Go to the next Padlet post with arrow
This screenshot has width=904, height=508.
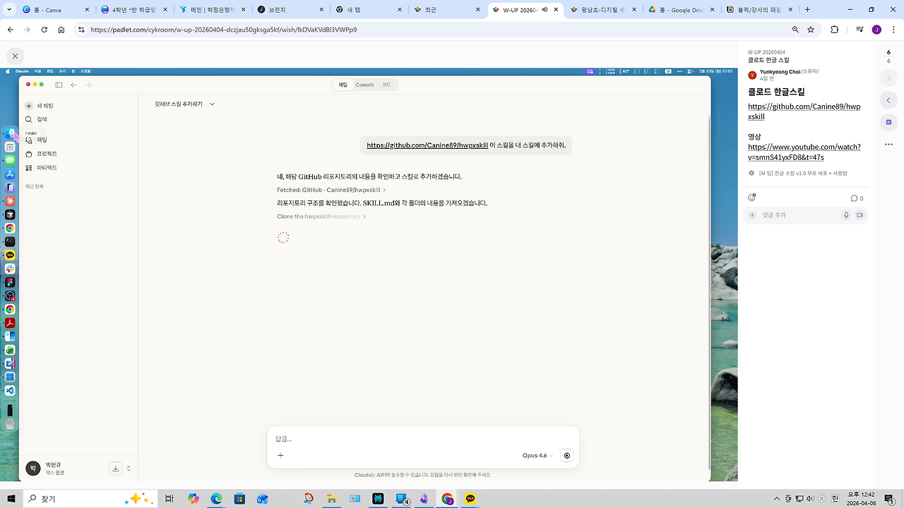888,78
